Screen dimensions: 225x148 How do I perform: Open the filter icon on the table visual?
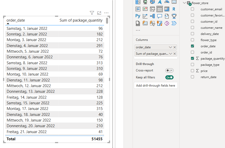pos(92,13)
